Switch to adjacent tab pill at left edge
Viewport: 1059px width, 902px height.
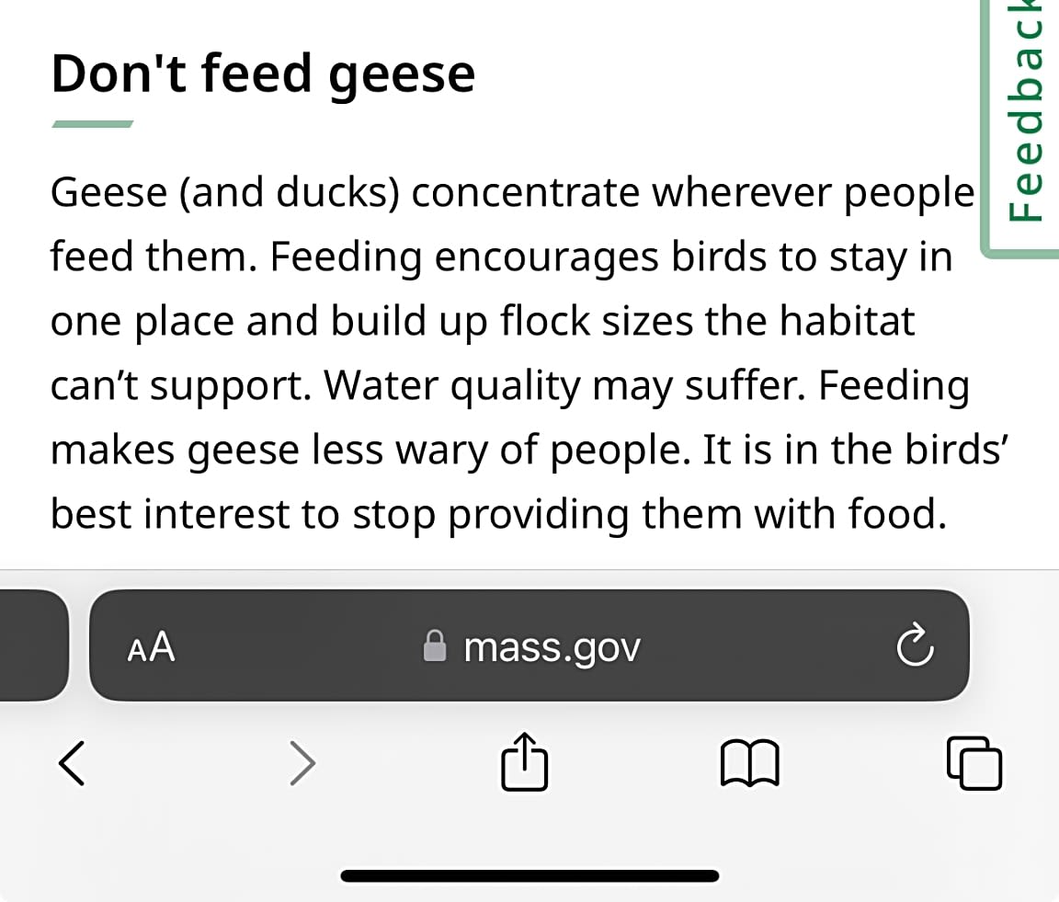point(32,645)
